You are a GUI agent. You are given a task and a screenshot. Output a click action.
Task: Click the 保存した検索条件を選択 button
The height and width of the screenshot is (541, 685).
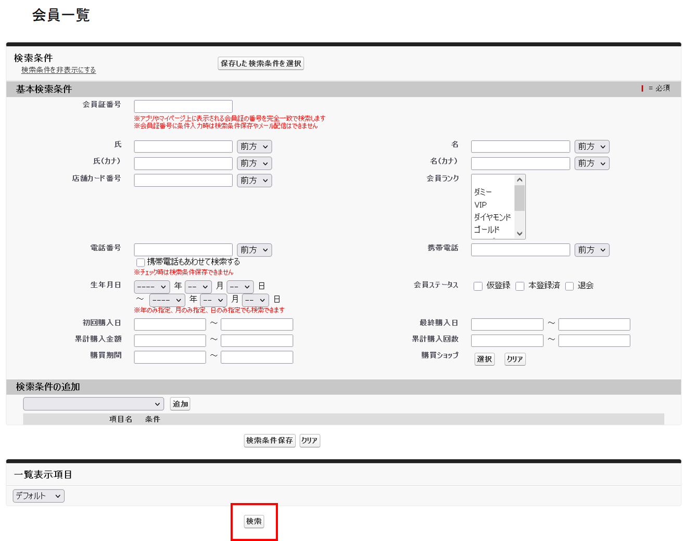point(260,63)
